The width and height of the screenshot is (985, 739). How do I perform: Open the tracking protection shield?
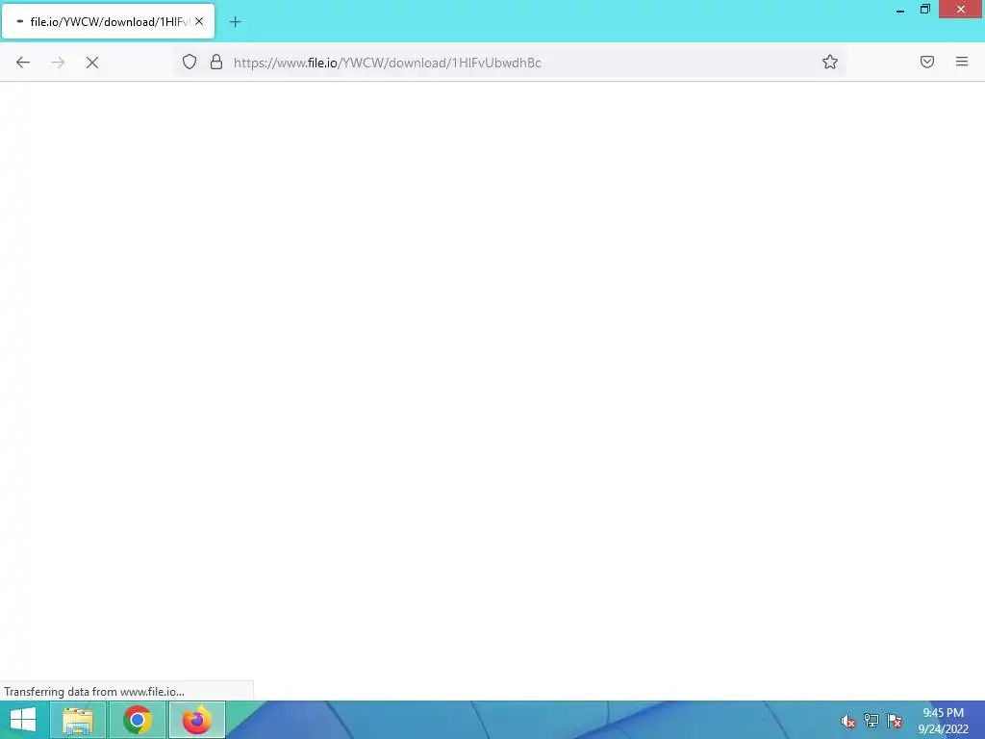(x=189, y=62)
